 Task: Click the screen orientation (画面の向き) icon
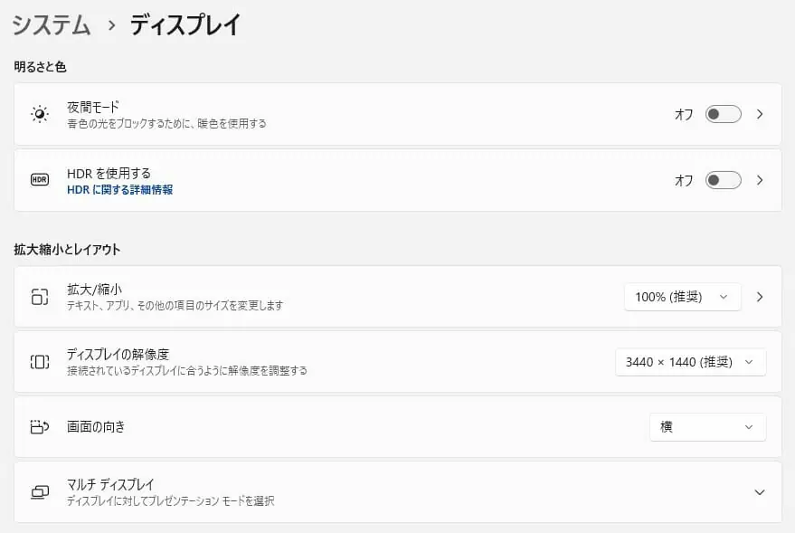pyautogui.click(x=39, y=427)
